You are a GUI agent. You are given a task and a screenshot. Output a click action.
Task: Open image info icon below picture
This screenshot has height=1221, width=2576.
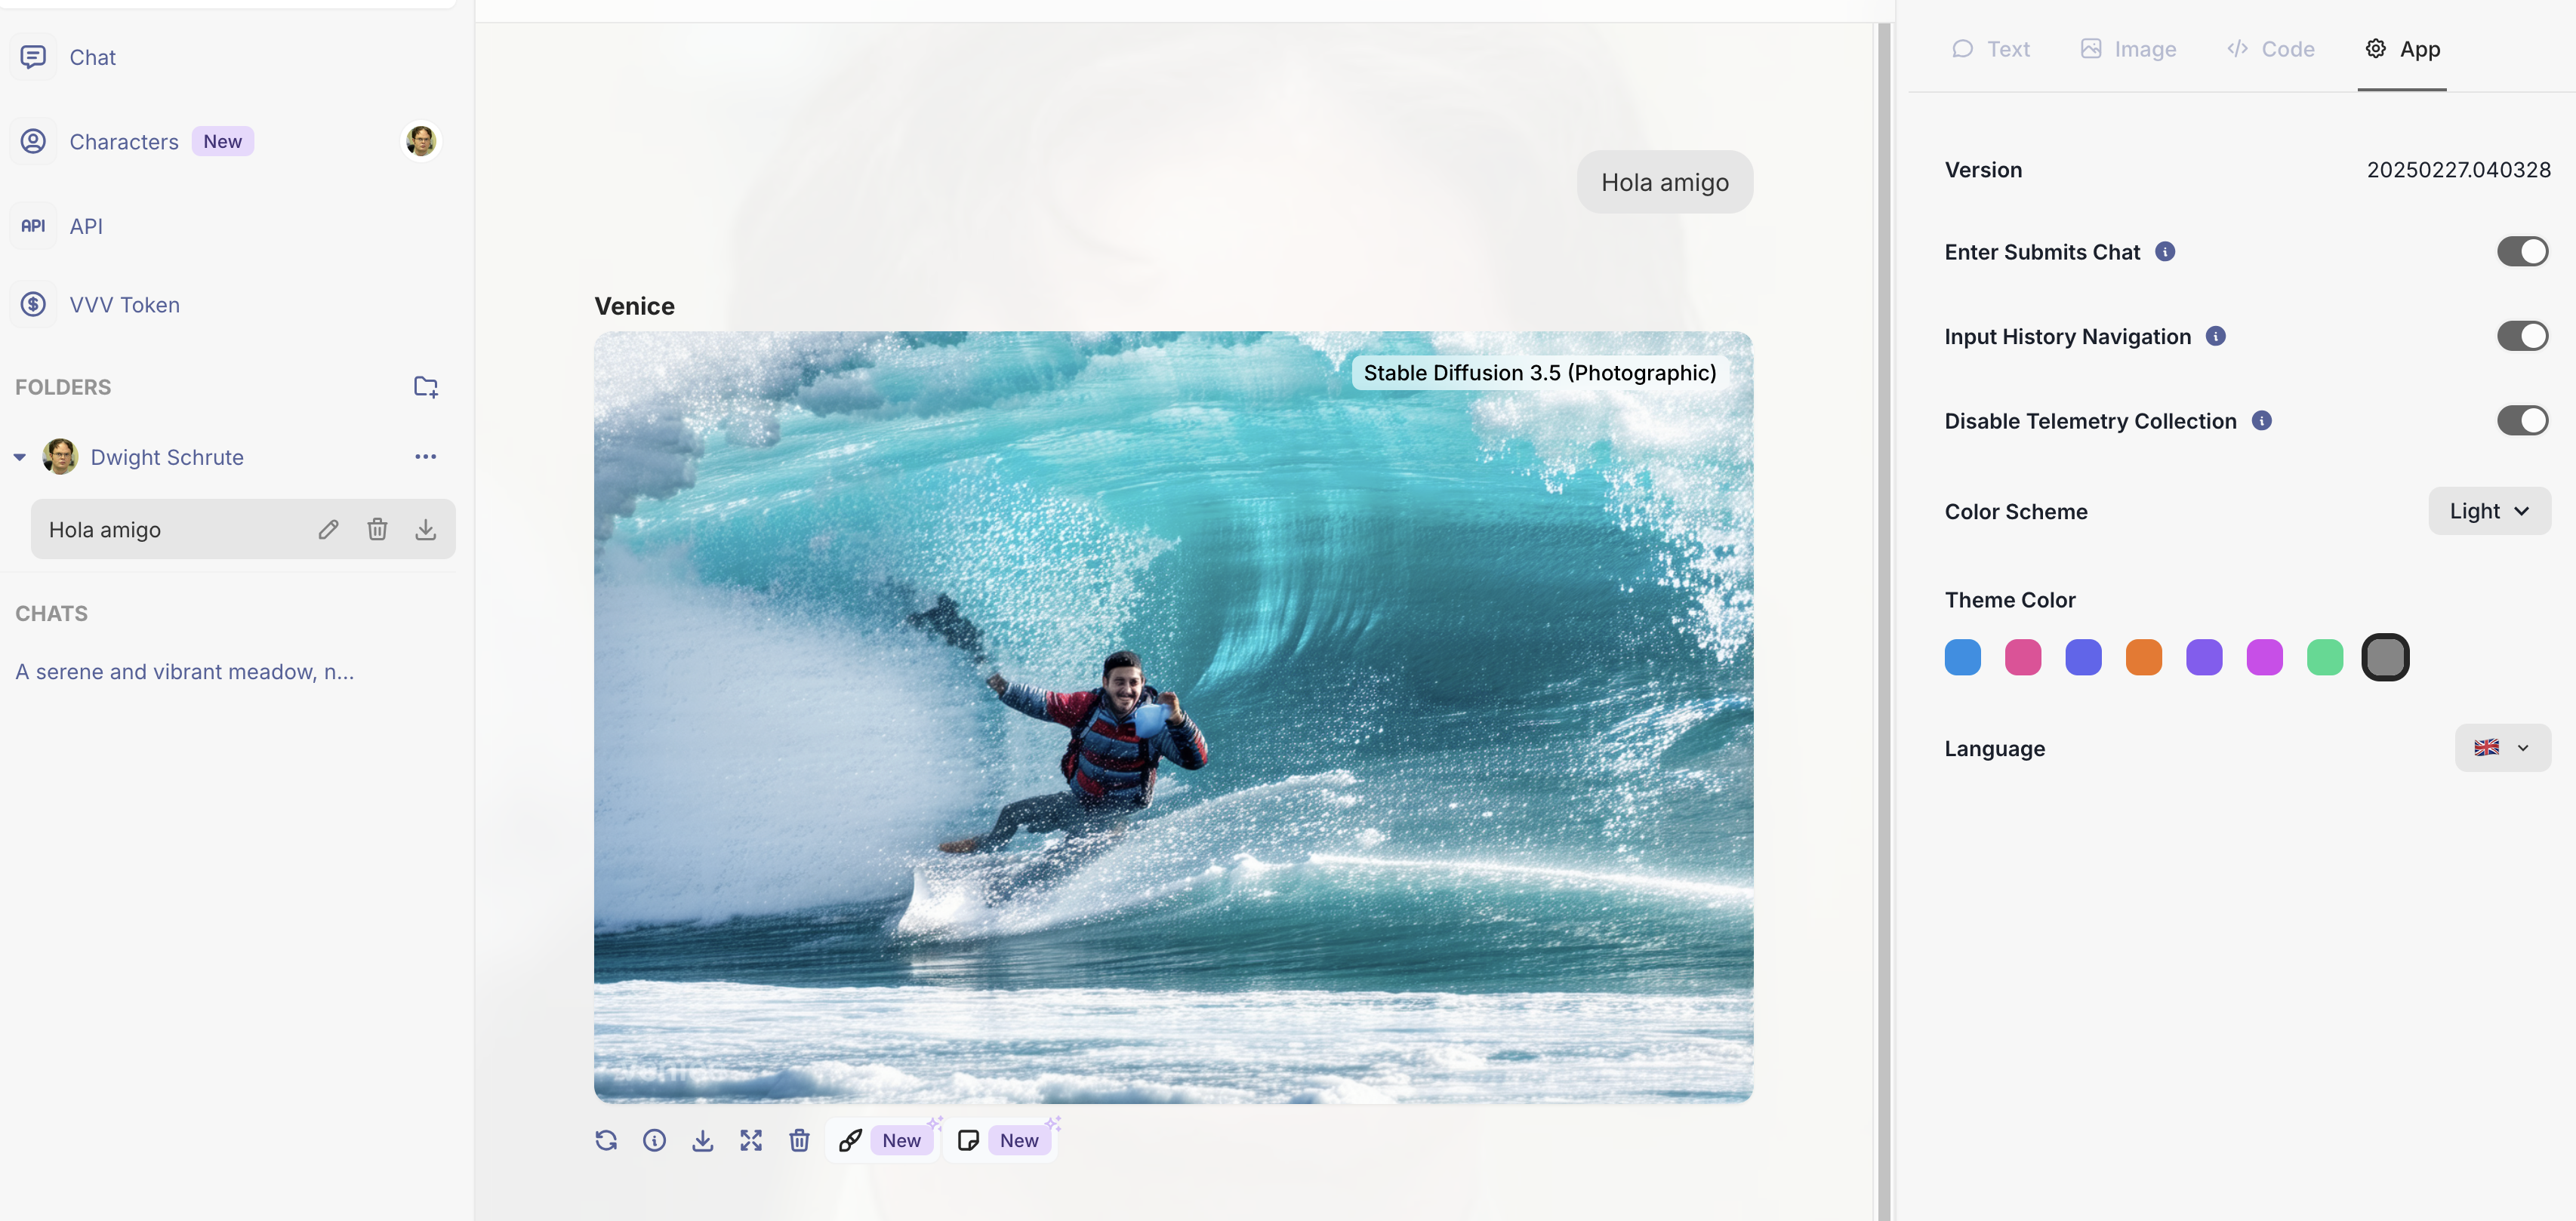[654, 1140]
